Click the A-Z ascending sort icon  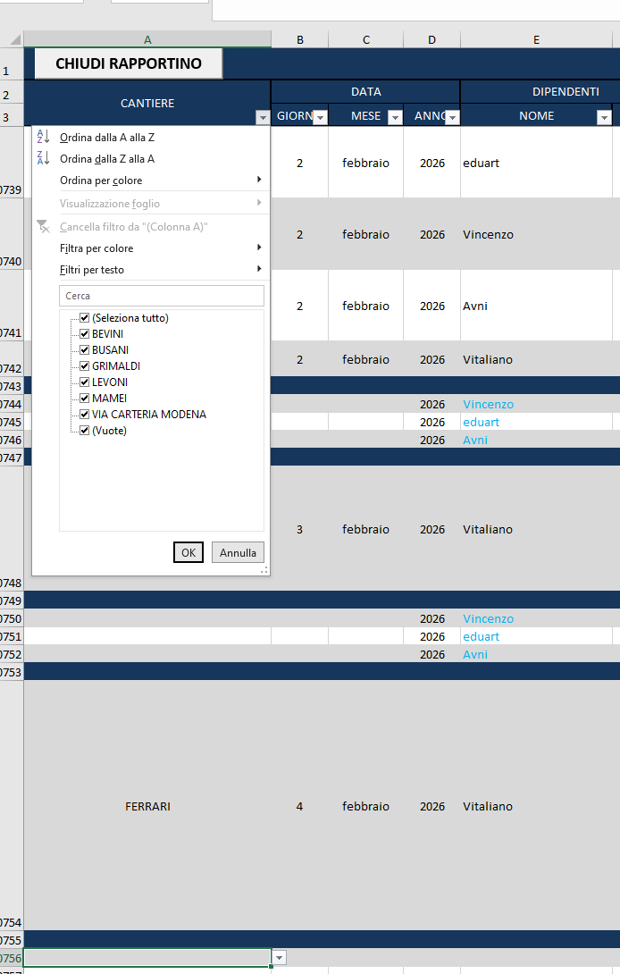coord(44,137)
